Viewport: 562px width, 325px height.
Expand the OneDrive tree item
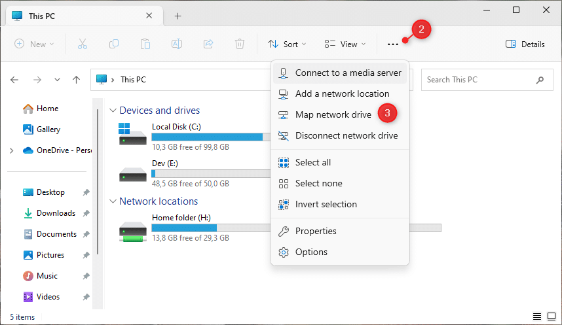pos(11,150)
